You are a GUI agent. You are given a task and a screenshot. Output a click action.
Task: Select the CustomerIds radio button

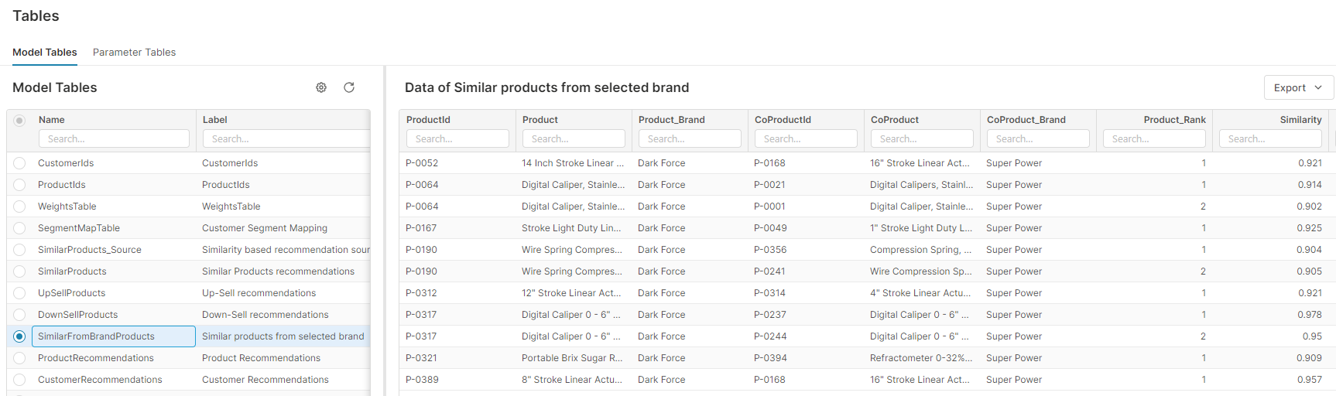pyautogui.click(x=19, y=163)
